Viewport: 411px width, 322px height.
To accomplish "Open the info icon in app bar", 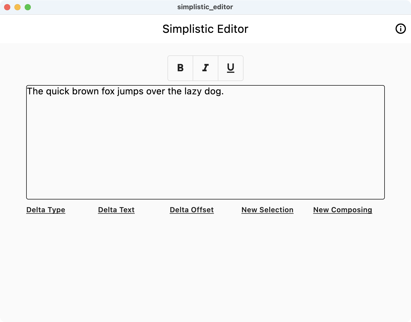I will pyautogui.click(x=400, y=29).
